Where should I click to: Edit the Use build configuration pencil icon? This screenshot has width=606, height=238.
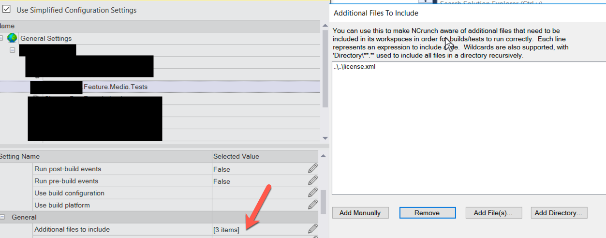pos(313,193)
